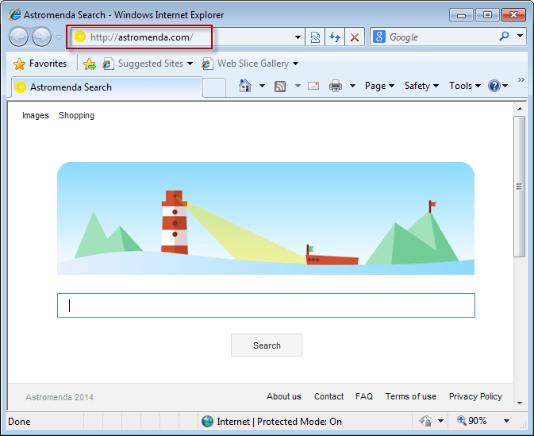Image resolution: width=534 pixels, height=436 pixels.
Task: Click the Read Mail icon
Action: [313, 86]
